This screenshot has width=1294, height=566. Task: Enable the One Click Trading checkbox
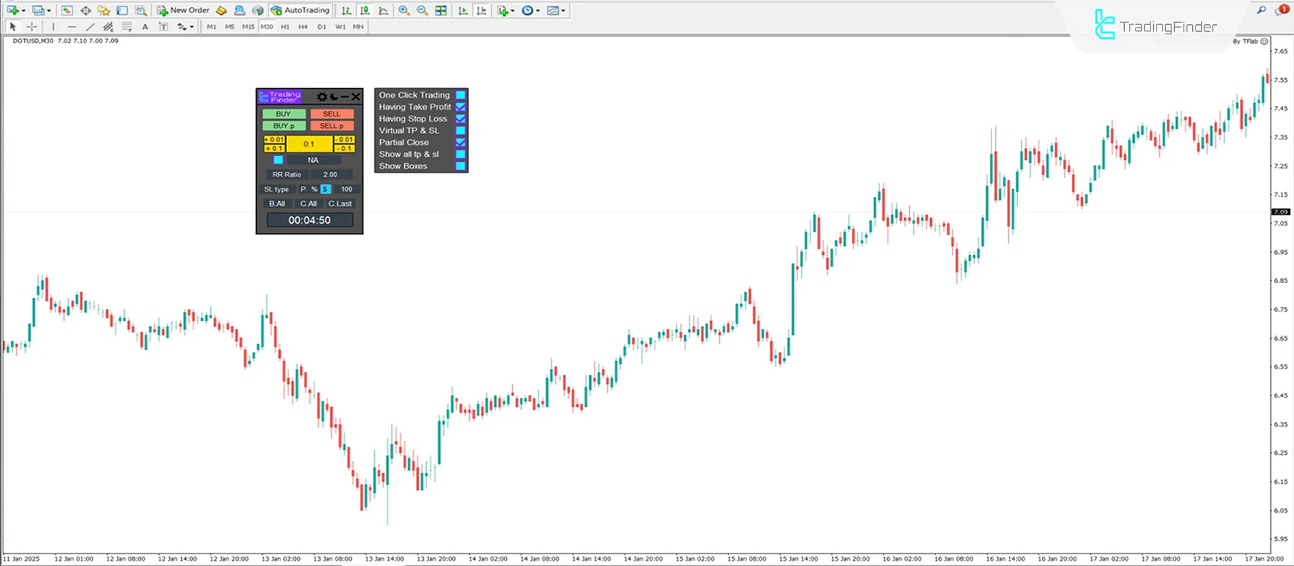[x=461, y=95]
